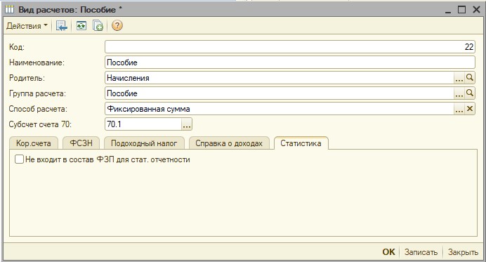This screenshot has width=486, height=262.
Task: Click the Код input field
Action: pyautogui.click(x=290, y=47)
